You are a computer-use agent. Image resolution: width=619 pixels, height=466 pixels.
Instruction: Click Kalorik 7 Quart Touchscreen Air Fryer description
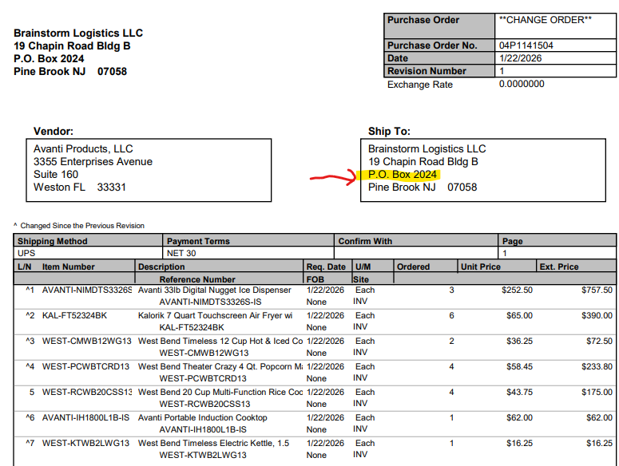pos(215,316)
